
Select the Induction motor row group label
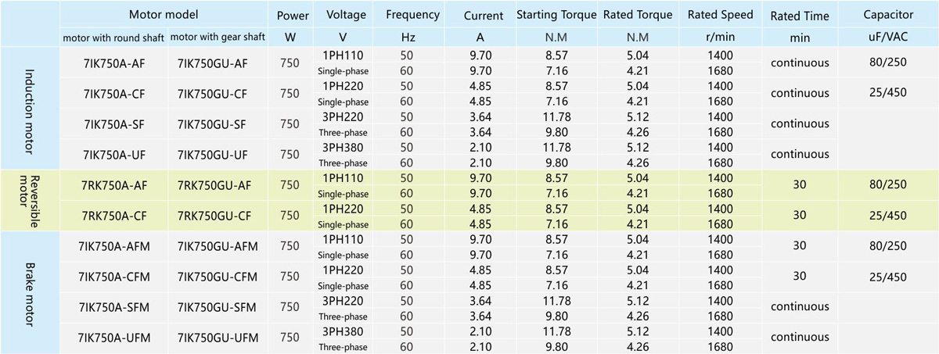click(31, 108)
